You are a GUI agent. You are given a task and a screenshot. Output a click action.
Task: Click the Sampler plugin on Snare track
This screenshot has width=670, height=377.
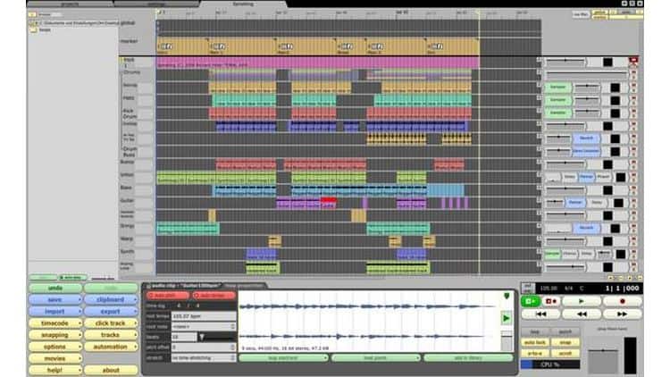click(x=557, y=88)
